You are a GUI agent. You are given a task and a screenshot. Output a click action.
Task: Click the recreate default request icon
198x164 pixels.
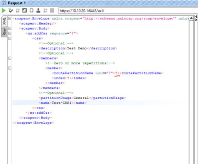pyautogui.click(x=25, y=10)
